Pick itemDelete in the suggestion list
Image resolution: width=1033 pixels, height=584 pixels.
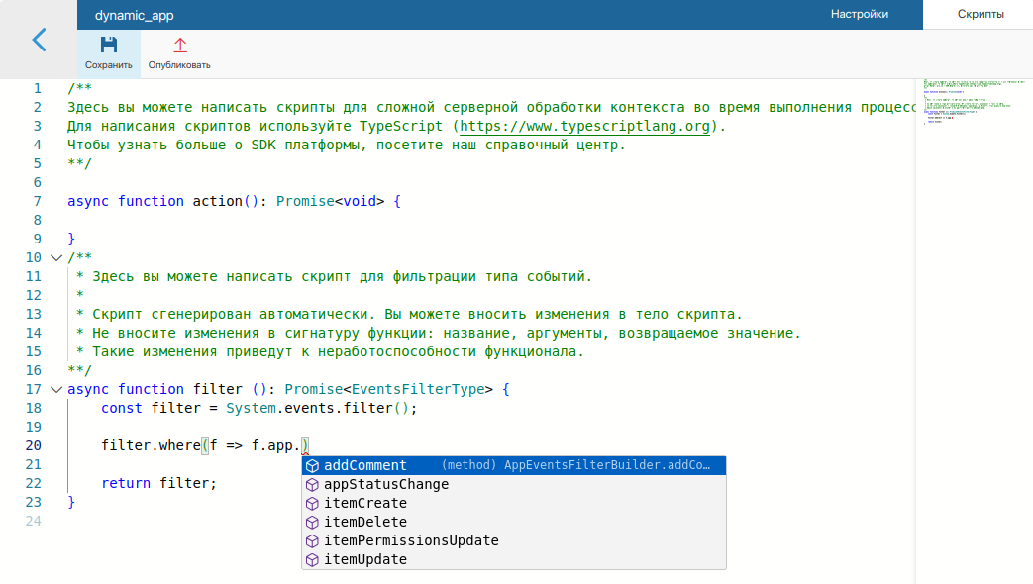point(365,523)
